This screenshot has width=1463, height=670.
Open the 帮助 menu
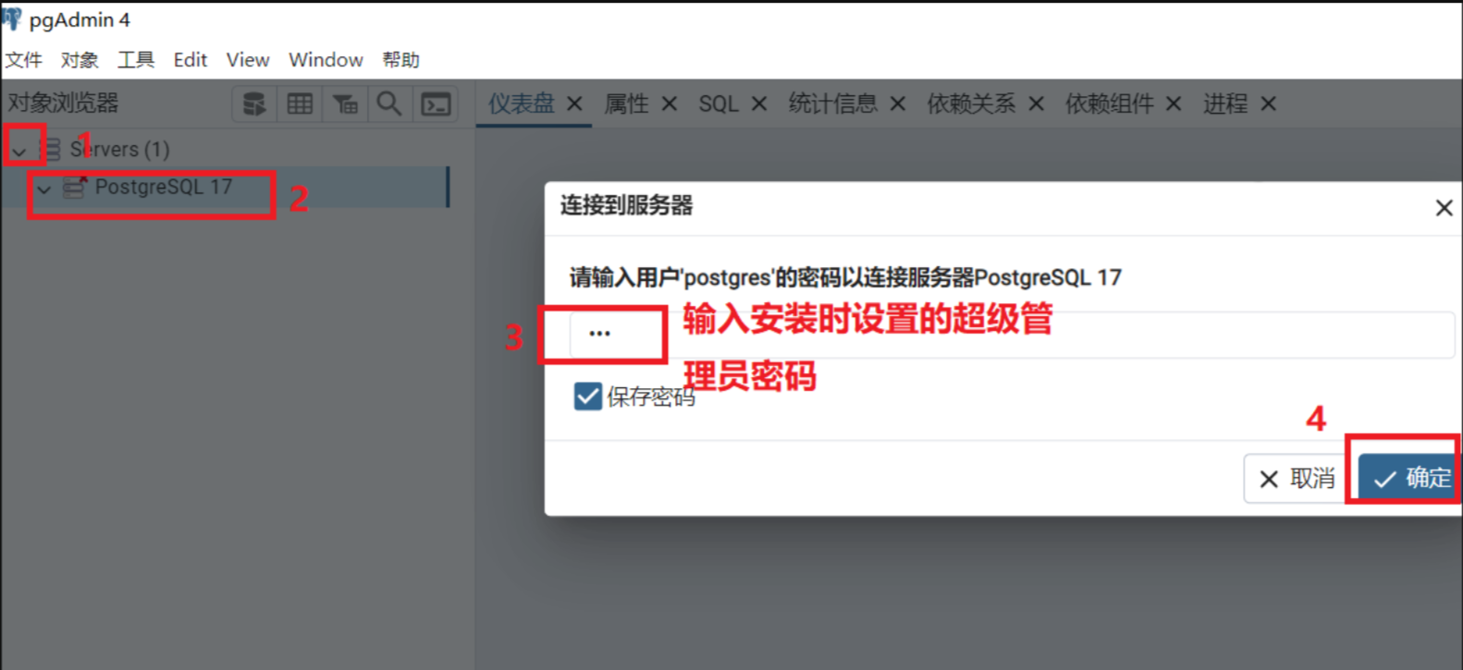(401, 60)
